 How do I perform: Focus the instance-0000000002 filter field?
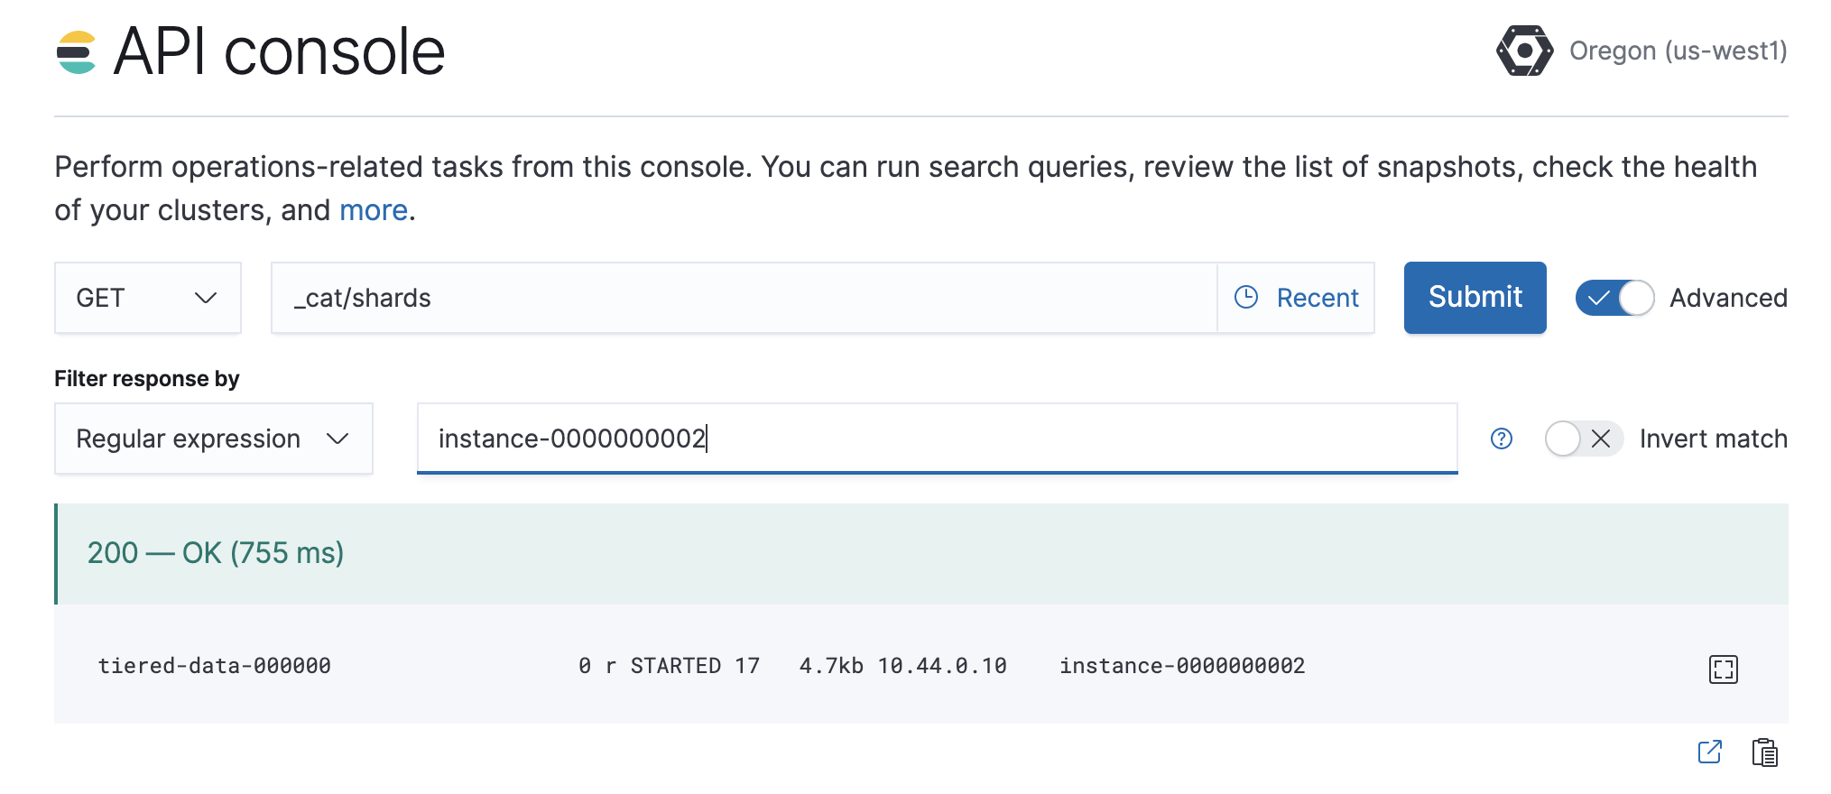[x=937, y=439]
